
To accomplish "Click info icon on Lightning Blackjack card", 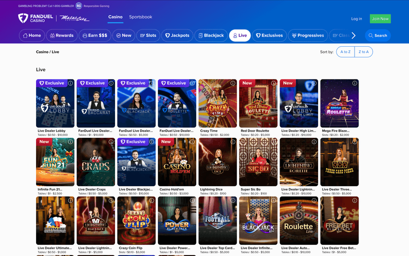I will [x=111, y=201].
